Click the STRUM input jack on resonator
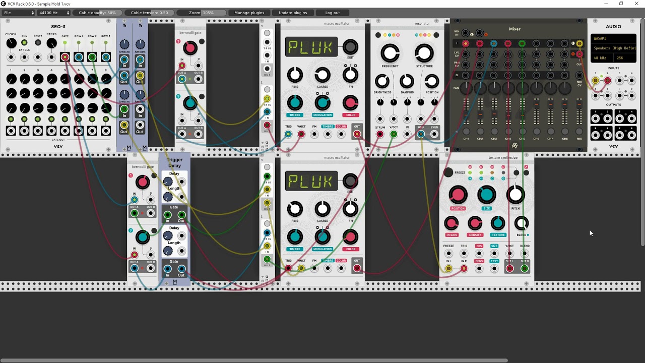This screenshot has width=645, height=363. tap(380, 134)
